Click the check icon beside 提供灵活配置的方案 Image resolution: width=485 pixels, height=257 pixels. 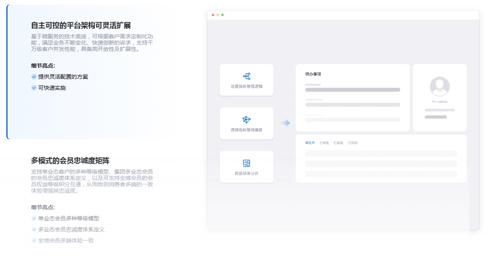click(x=34, y=77)
